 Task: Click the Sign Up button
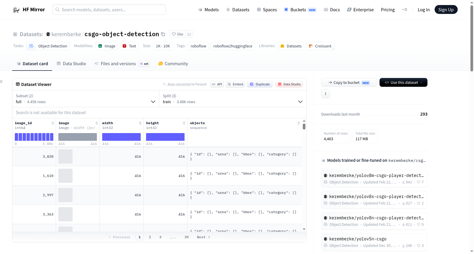[x=446, y=10]
